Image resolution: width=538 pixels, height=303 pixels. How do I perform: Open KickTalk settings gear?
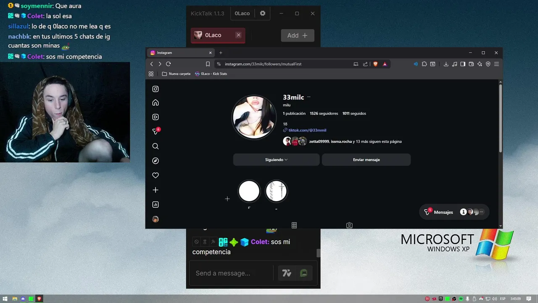click(263, 13)
